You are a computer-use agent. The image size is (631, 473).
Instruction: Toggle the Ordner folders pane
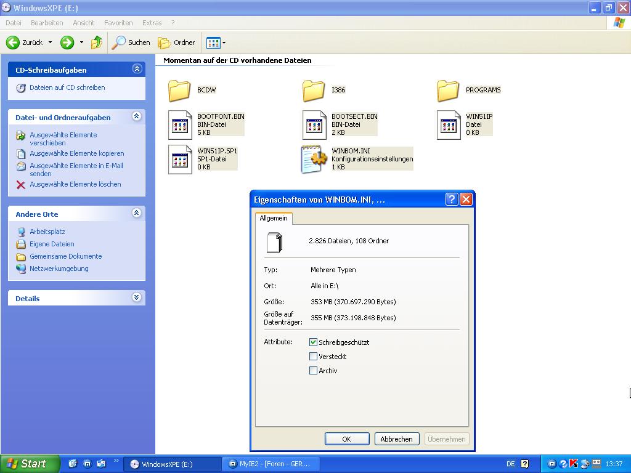coord(176,42)
